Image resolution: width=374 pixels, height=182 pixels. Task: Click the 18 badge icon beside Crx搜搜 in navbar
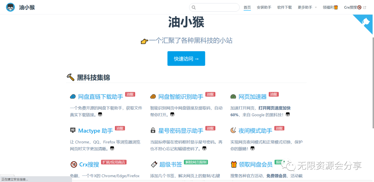[359, 7]
